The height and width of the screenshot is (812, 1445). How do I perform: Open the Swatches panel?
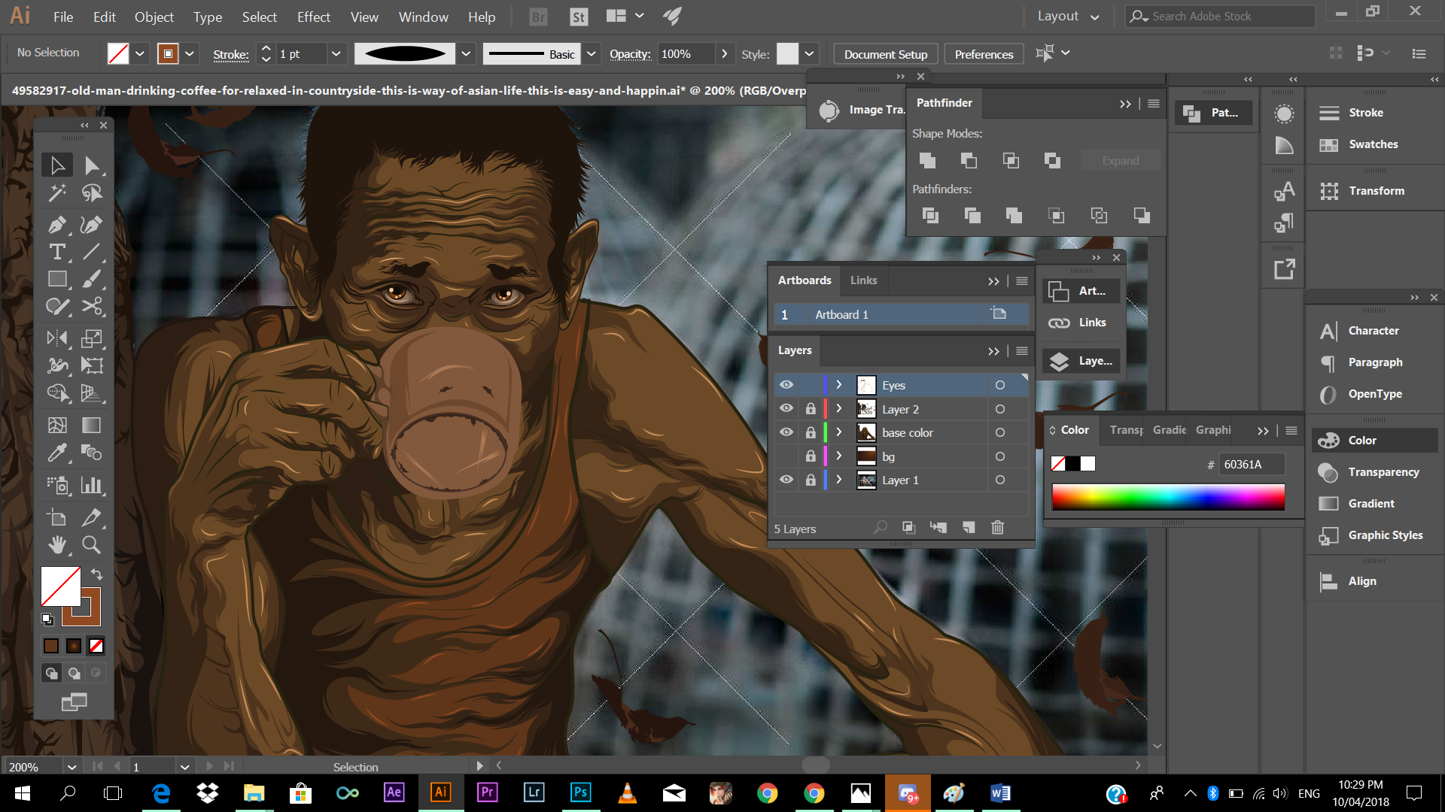click(x=1373, y=144)
